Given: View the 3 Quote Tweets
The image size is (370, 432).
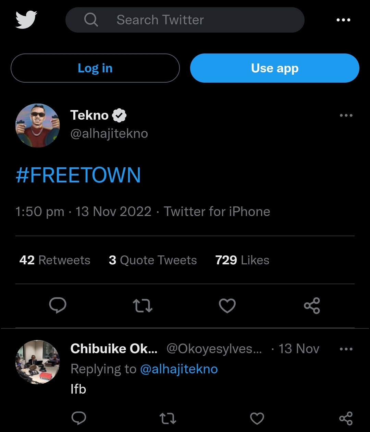Looking at the screenshot, I should [x=153, y=260].
